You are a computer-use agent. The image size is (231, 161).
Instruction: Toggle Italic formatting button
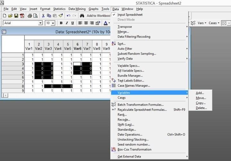click(x=67, y=23)
